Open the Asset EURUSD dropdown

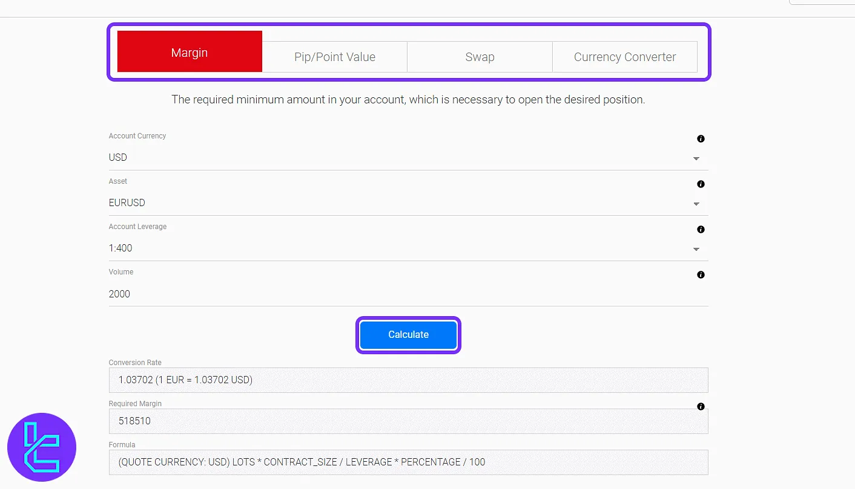408,203
